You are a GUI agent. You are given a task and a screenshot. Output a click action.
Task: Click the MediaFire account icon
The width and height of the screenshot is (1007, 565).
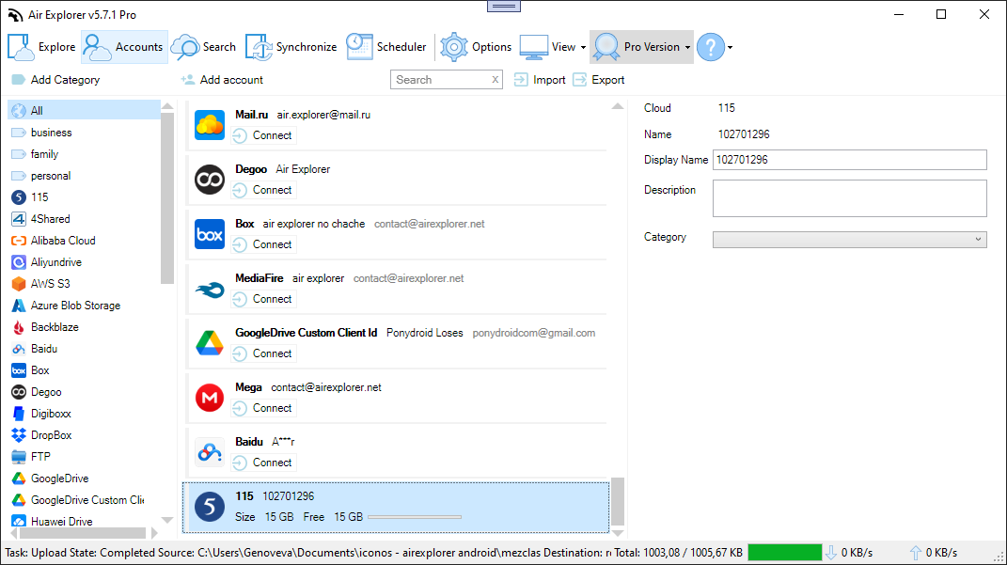point(209,290)
